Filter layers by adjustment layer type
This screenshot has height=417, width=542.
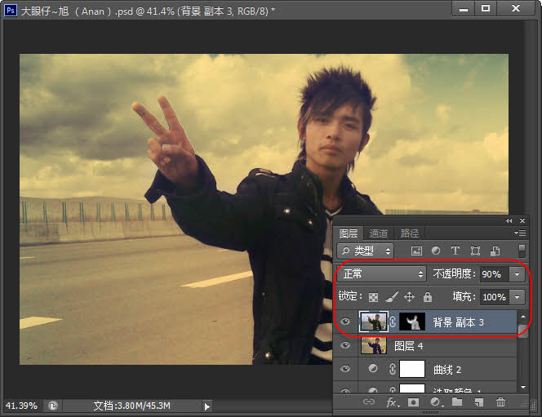click(435, 251)
